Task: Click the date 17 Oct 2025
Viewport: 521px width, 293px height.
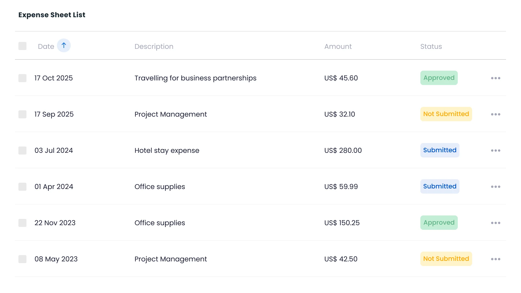Action: (x=53, y=78)
